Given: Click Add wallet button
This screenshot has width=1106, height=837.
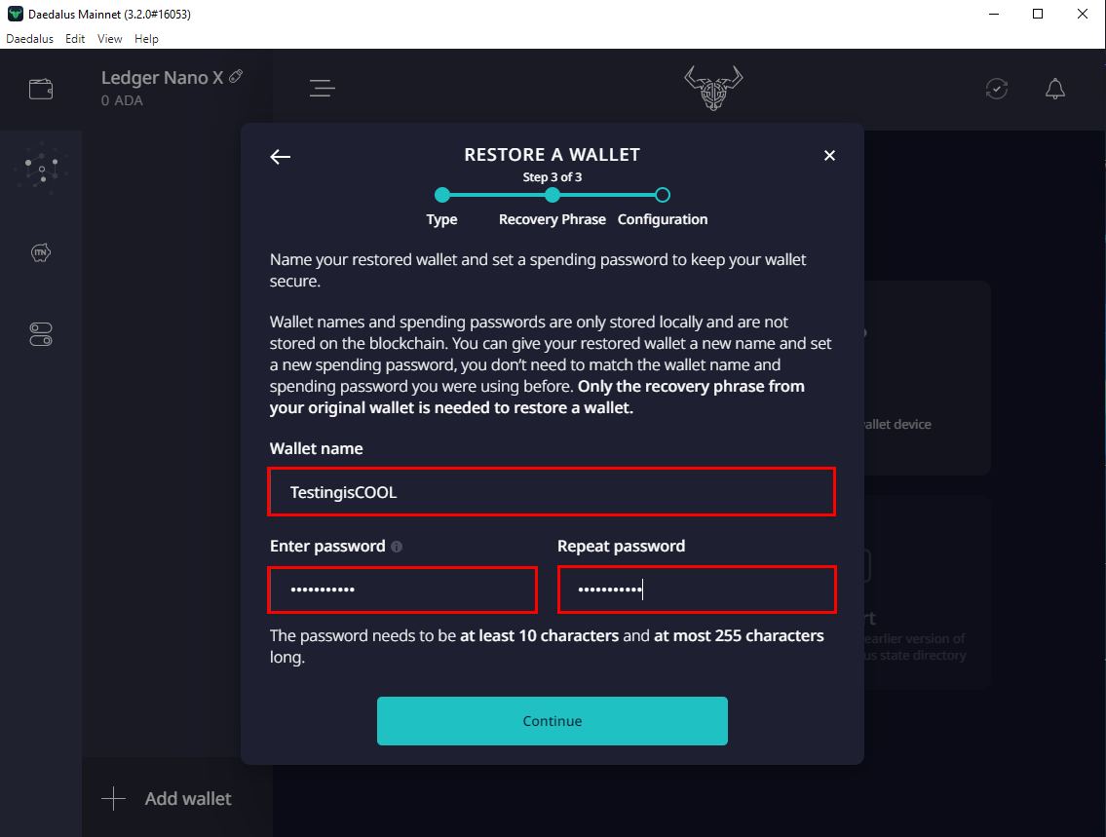Looking at the screenshot, I should pos(168,799).
